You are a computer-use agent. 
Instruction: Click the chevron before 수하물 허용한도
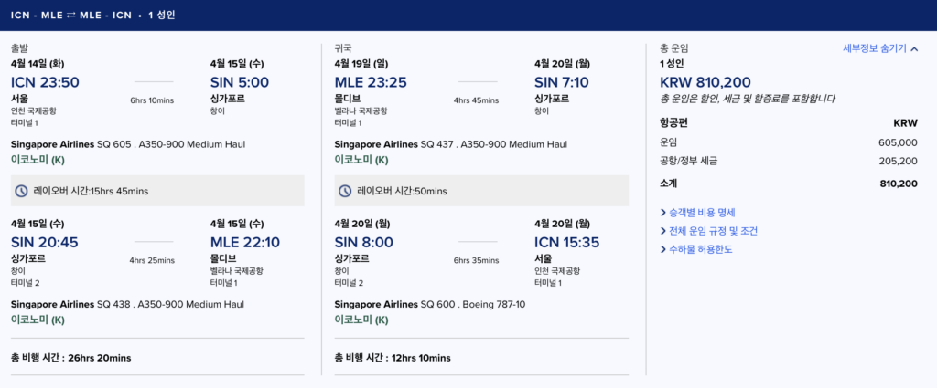point(662,249)
